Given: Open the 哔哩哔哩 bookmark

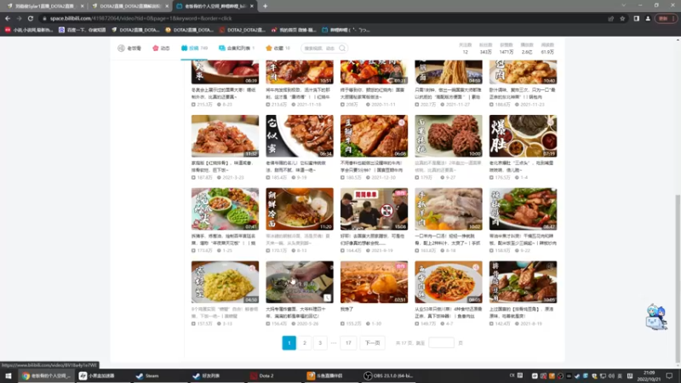Looking at the screenshot, I should 346,30.
